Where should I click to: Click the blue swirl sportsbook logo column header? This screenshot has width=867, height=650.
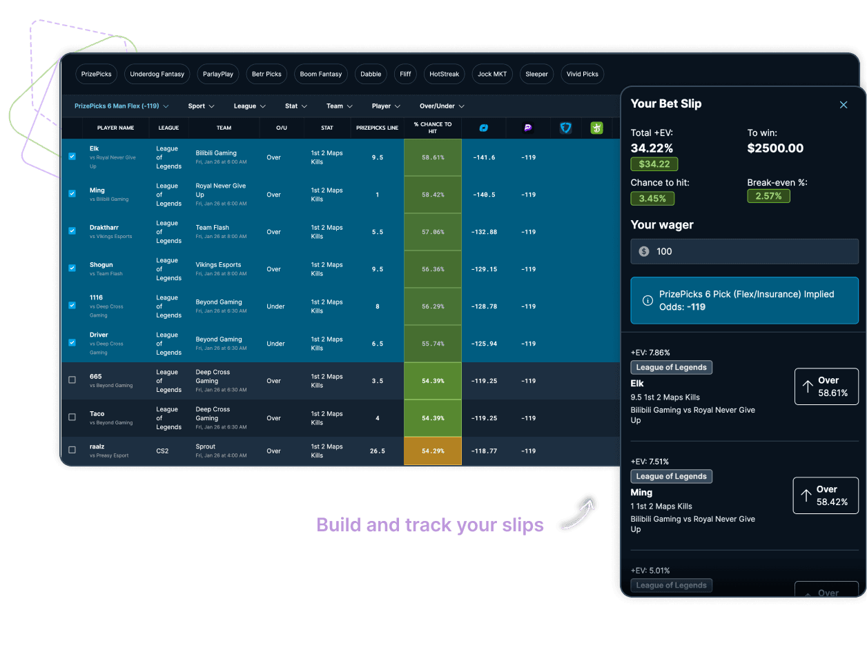(484, 128)
